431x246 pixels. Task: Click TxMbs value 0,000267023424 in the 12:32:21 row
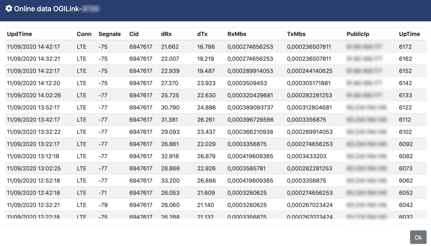coord(310,205)
